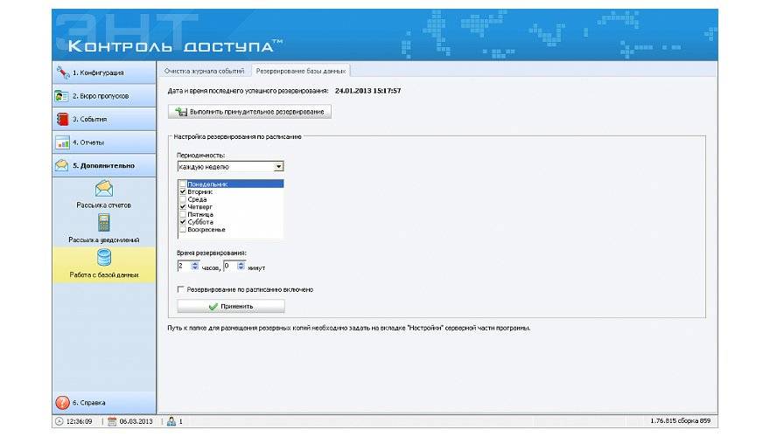Open the Рассылка уведомлений phone icon
Screen dimensions: 770x437
(x=104, y=223)
